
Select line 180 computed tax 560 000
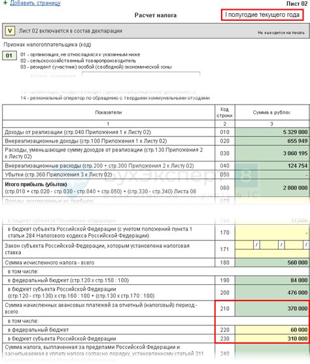(272, 263)
